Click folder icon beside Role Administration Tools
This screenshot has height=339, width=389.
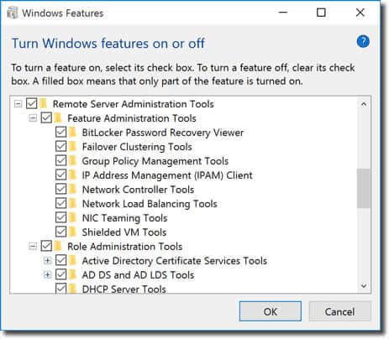58,247
